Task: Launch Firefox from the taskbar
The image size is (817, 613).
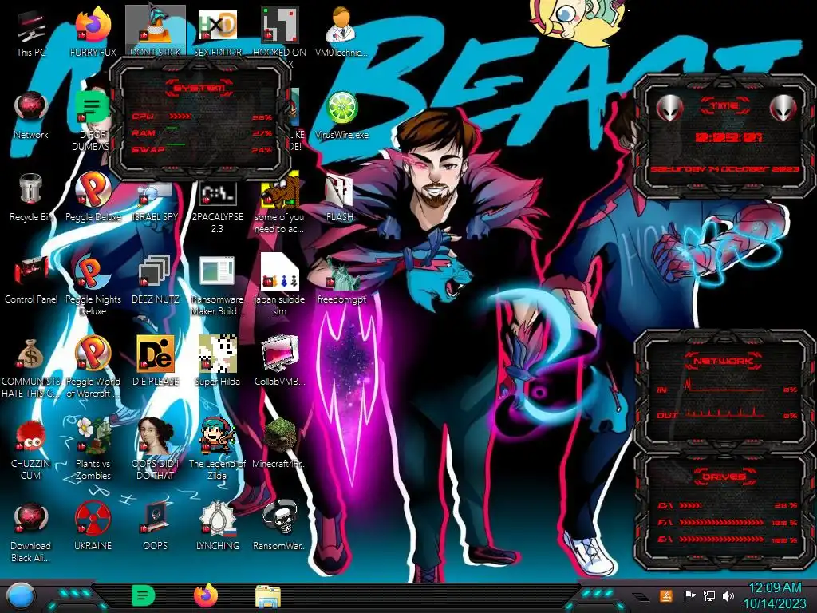Action: click(x=206, y=595)
